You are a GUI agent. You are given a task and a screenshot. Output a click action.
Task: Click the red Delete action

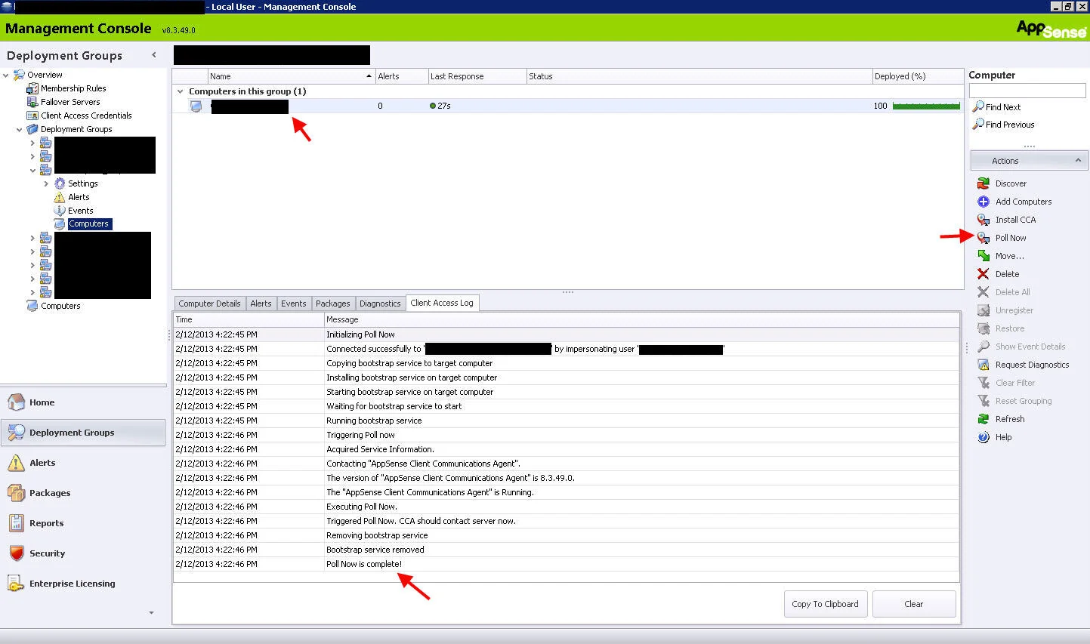click(1007, 274)
